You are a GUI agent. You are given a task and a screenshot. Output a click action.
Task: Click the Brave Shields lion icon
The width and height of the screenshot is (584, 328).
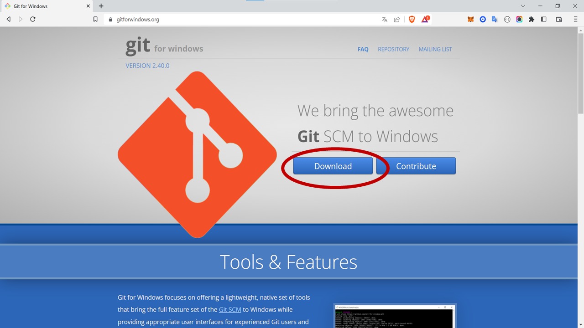click(412, 19)
